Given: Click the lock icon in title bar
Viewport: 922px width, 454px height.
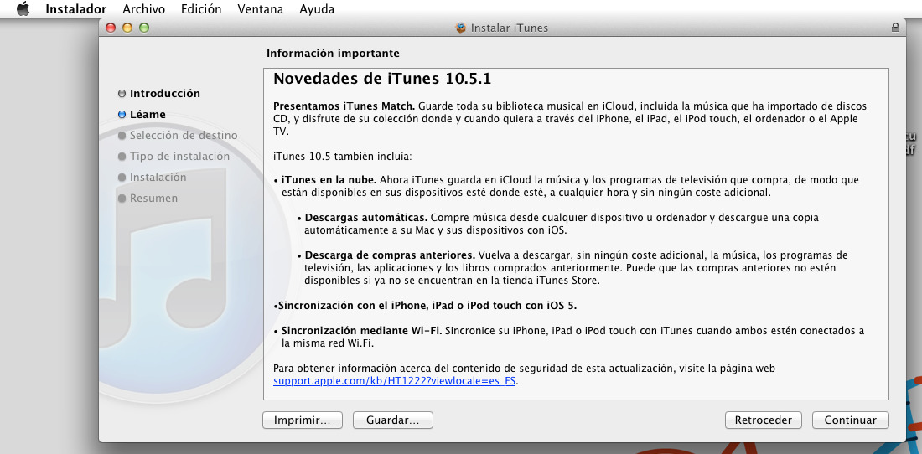Looking at the screenshot, I should (895, 28).
